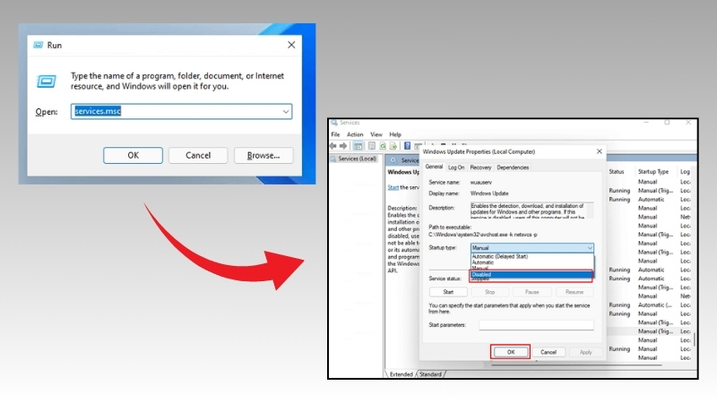Click the wuauserv service name text
Image resolution: width=717 pixels, height=403 pixels.
tap(481, 183)
